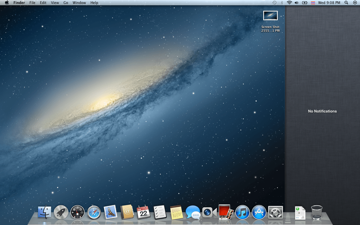Open the input source flag menu

tap(313, 3)
